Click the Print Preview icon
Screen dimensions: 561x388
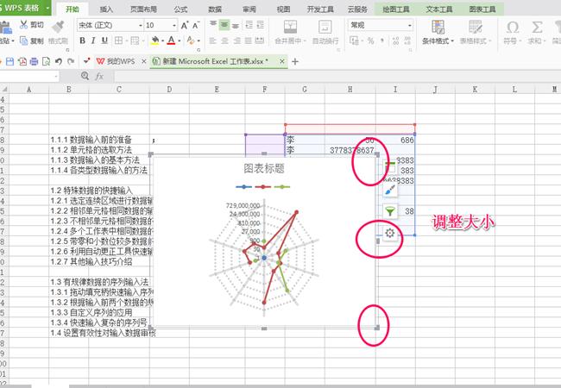pos(46,61)
